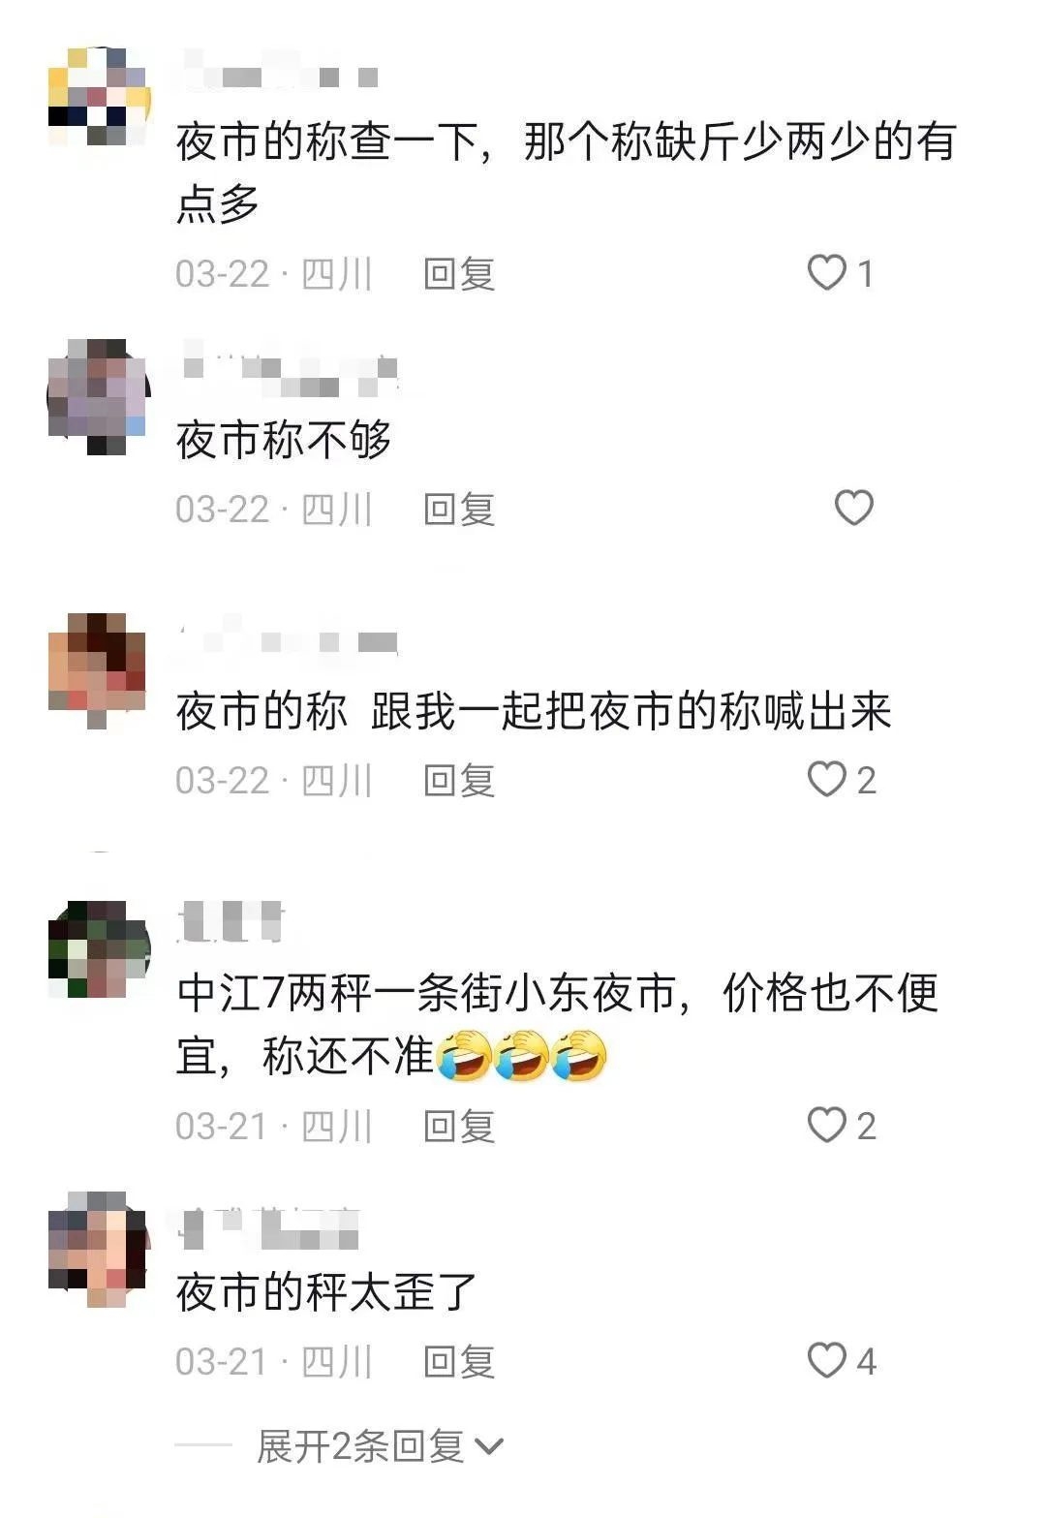Open avatar of 夜市的称喊出来 commenter

point(97,670)
